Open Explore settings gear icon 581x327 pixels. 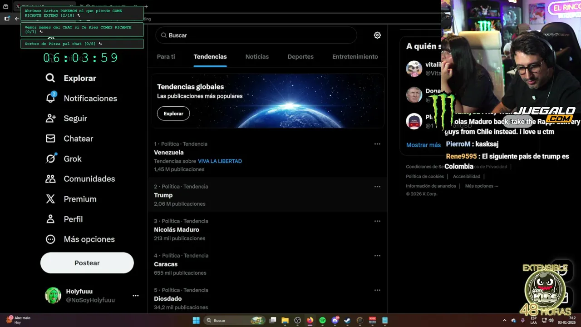tap(377, 35)
